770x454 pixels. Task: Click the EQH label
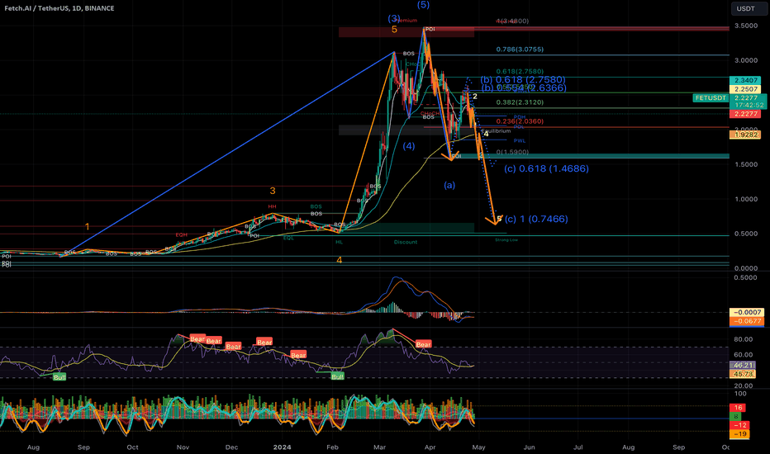point(181,235)
